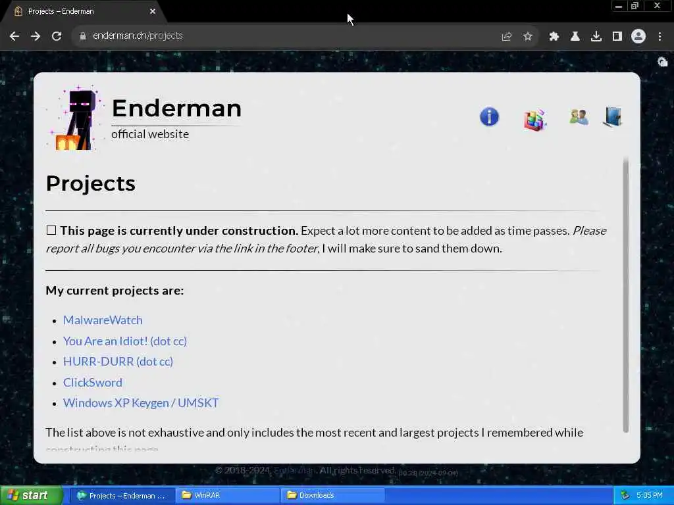Click the Enderman link in the footer

(x=295, y=471)
